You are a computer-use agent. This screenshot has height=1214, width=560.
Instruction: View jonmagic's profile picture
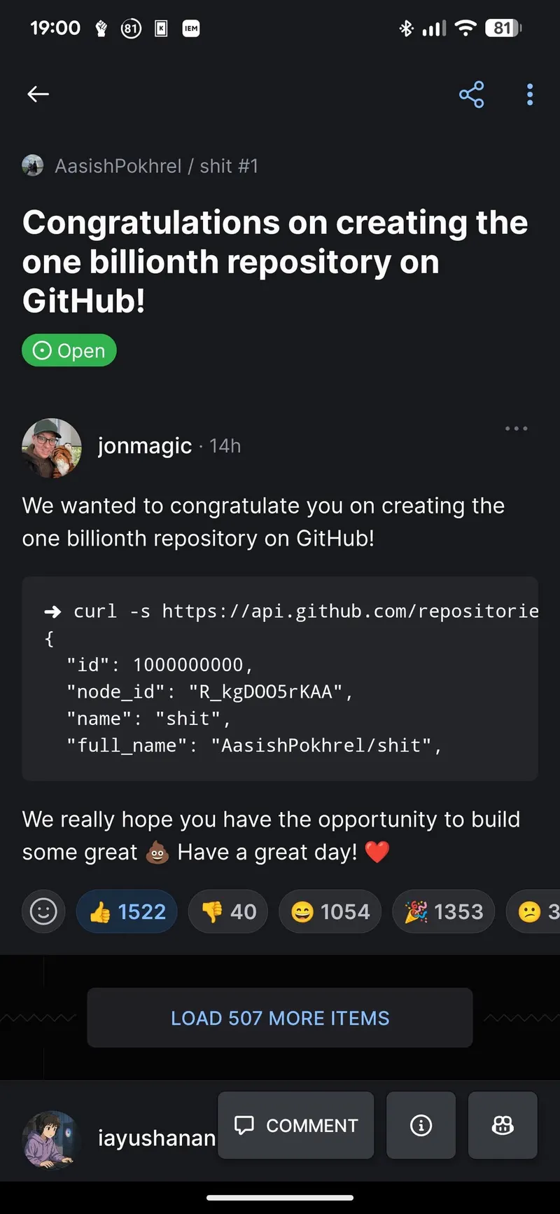click(52, 447)
